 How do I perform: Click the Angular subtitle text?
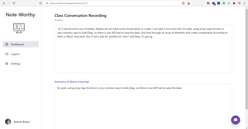tap(59, 20)
